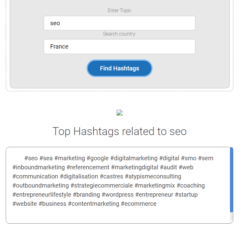Focus the Enter Topic field containing seo
Screen dimensions: 243x227
click(x=120, y=23)
